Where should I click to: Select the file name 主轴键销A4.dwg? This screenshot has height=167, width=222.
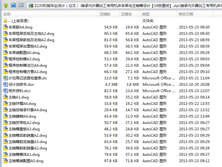(x=22, y=116)
